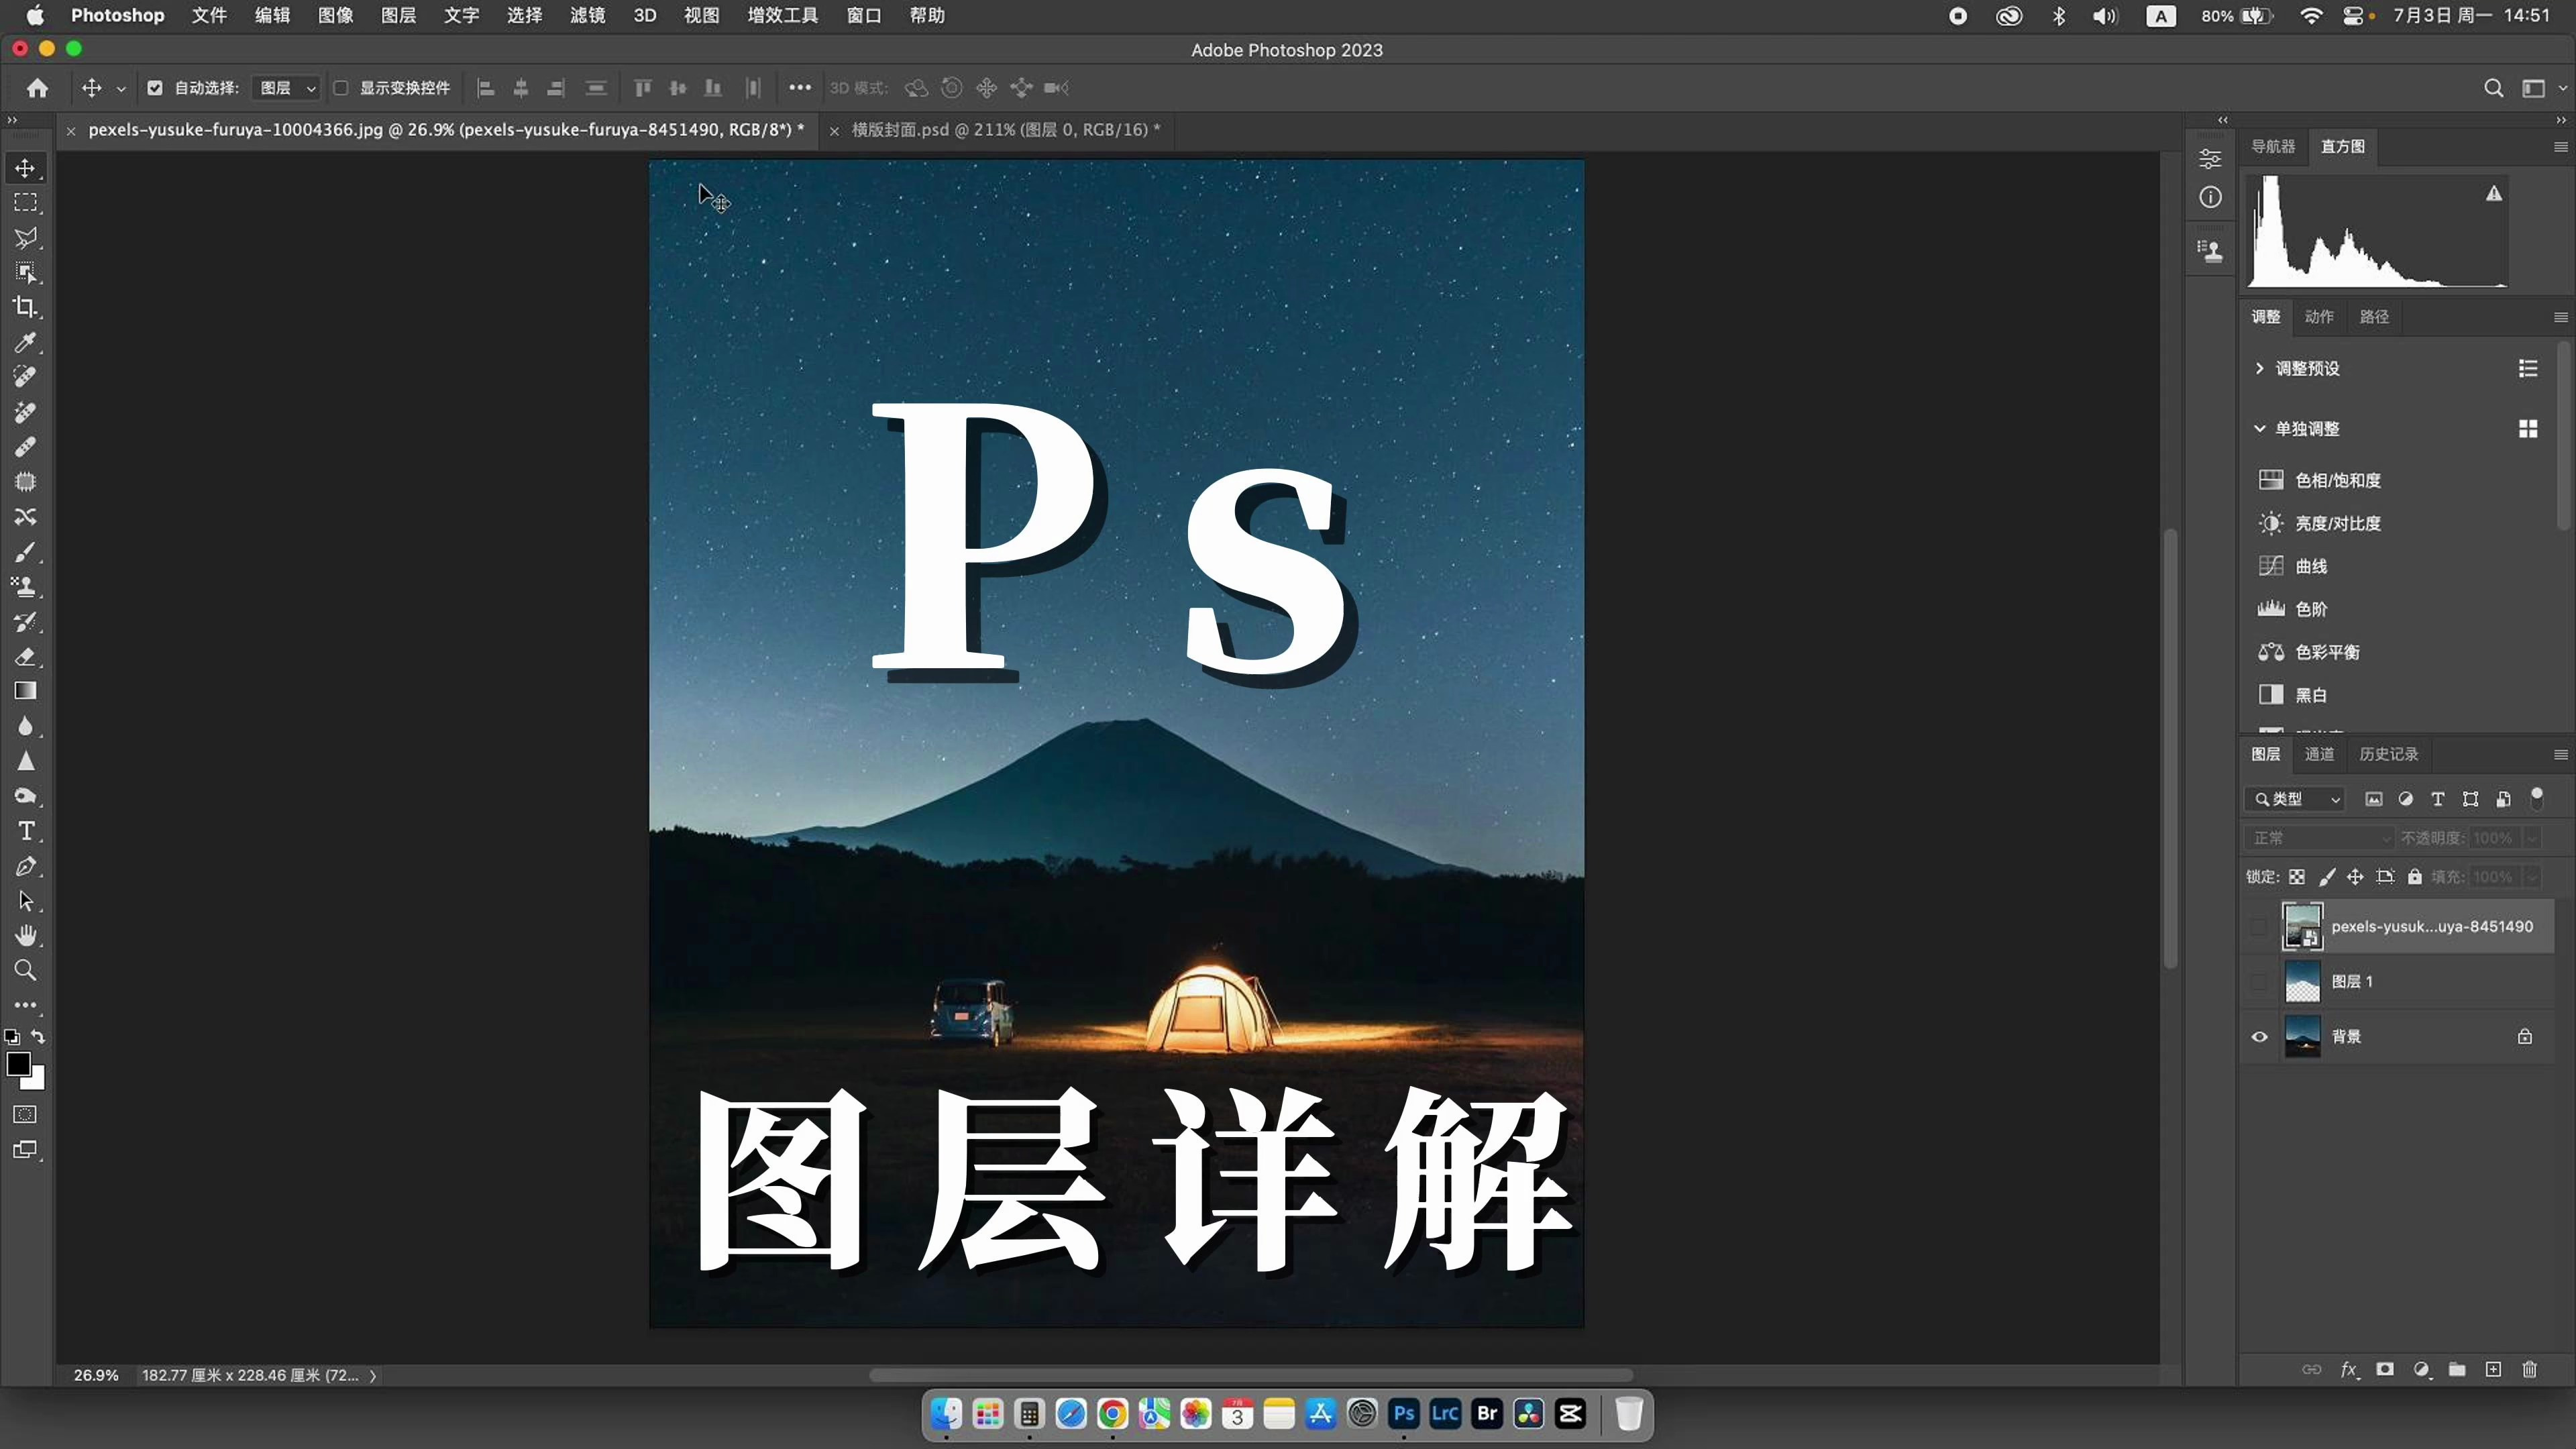Viewport: 2576px width, 1449px height.
Task: Enable the 显示变换控件 checkbox
Action: point(341,88)
